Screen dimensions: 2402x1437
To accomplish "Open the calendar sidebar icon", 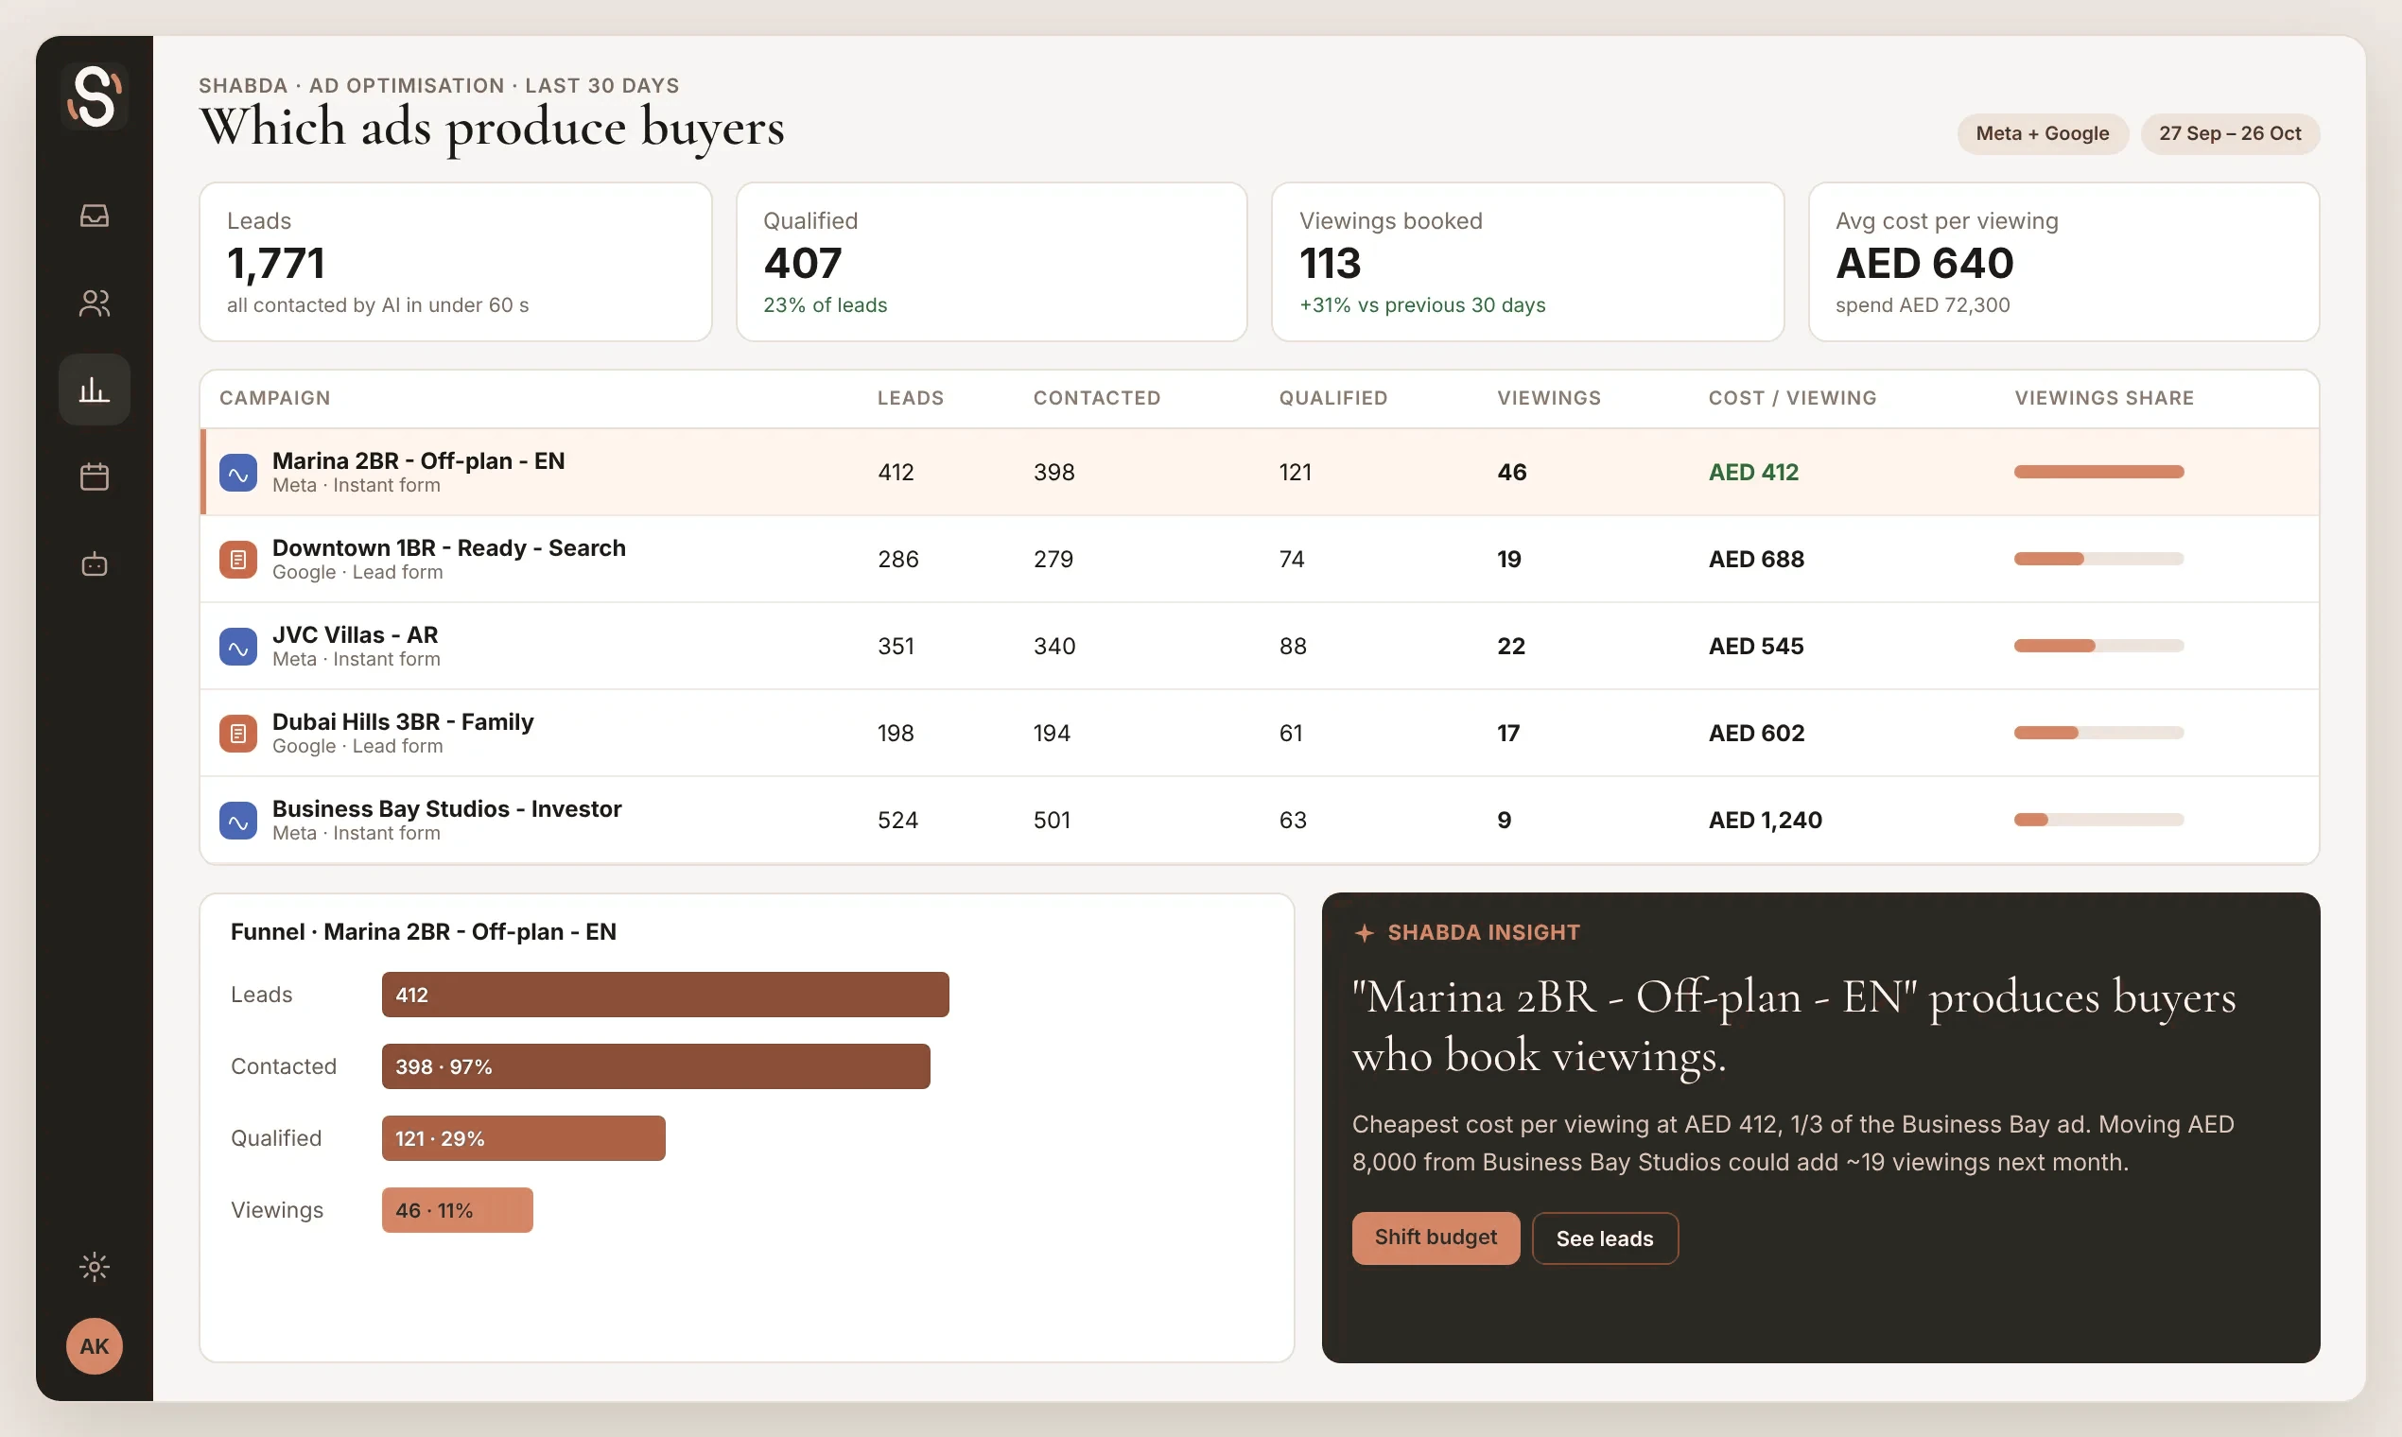I will tap(94, 476).
